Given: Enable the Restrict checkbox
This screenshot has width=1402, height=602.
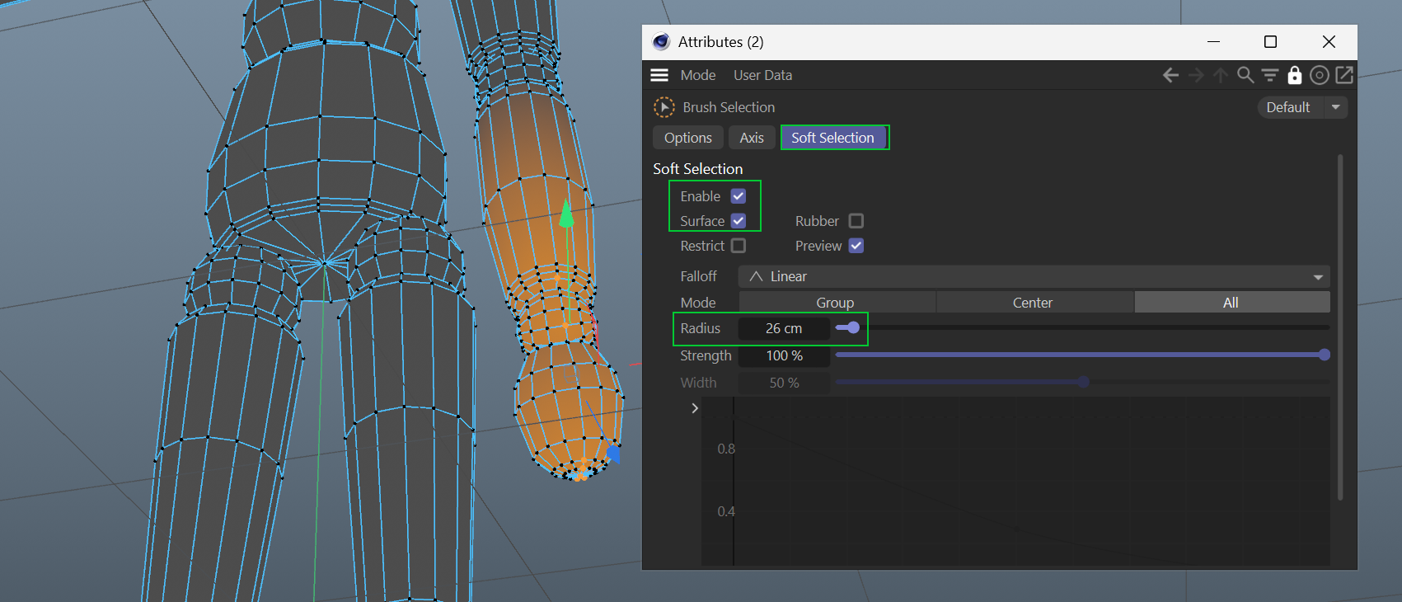Looking at the screenshot, I should click(739, 246).
